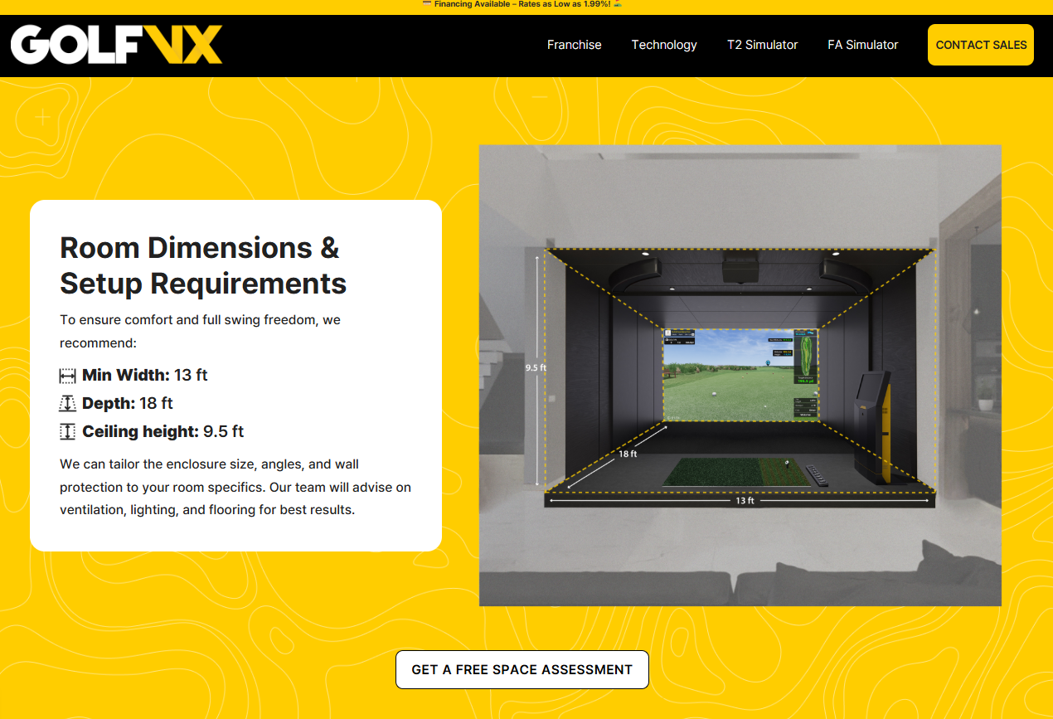Click Get a Free Space Assessment button

coord(522,669)
